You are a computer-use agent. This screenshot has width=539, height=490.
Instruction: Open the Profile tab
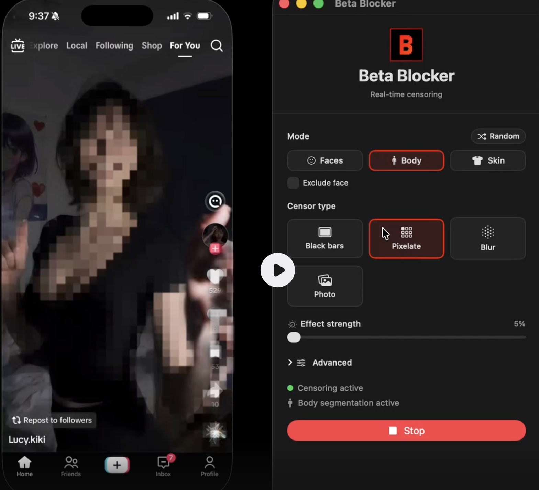pos(209,466)
